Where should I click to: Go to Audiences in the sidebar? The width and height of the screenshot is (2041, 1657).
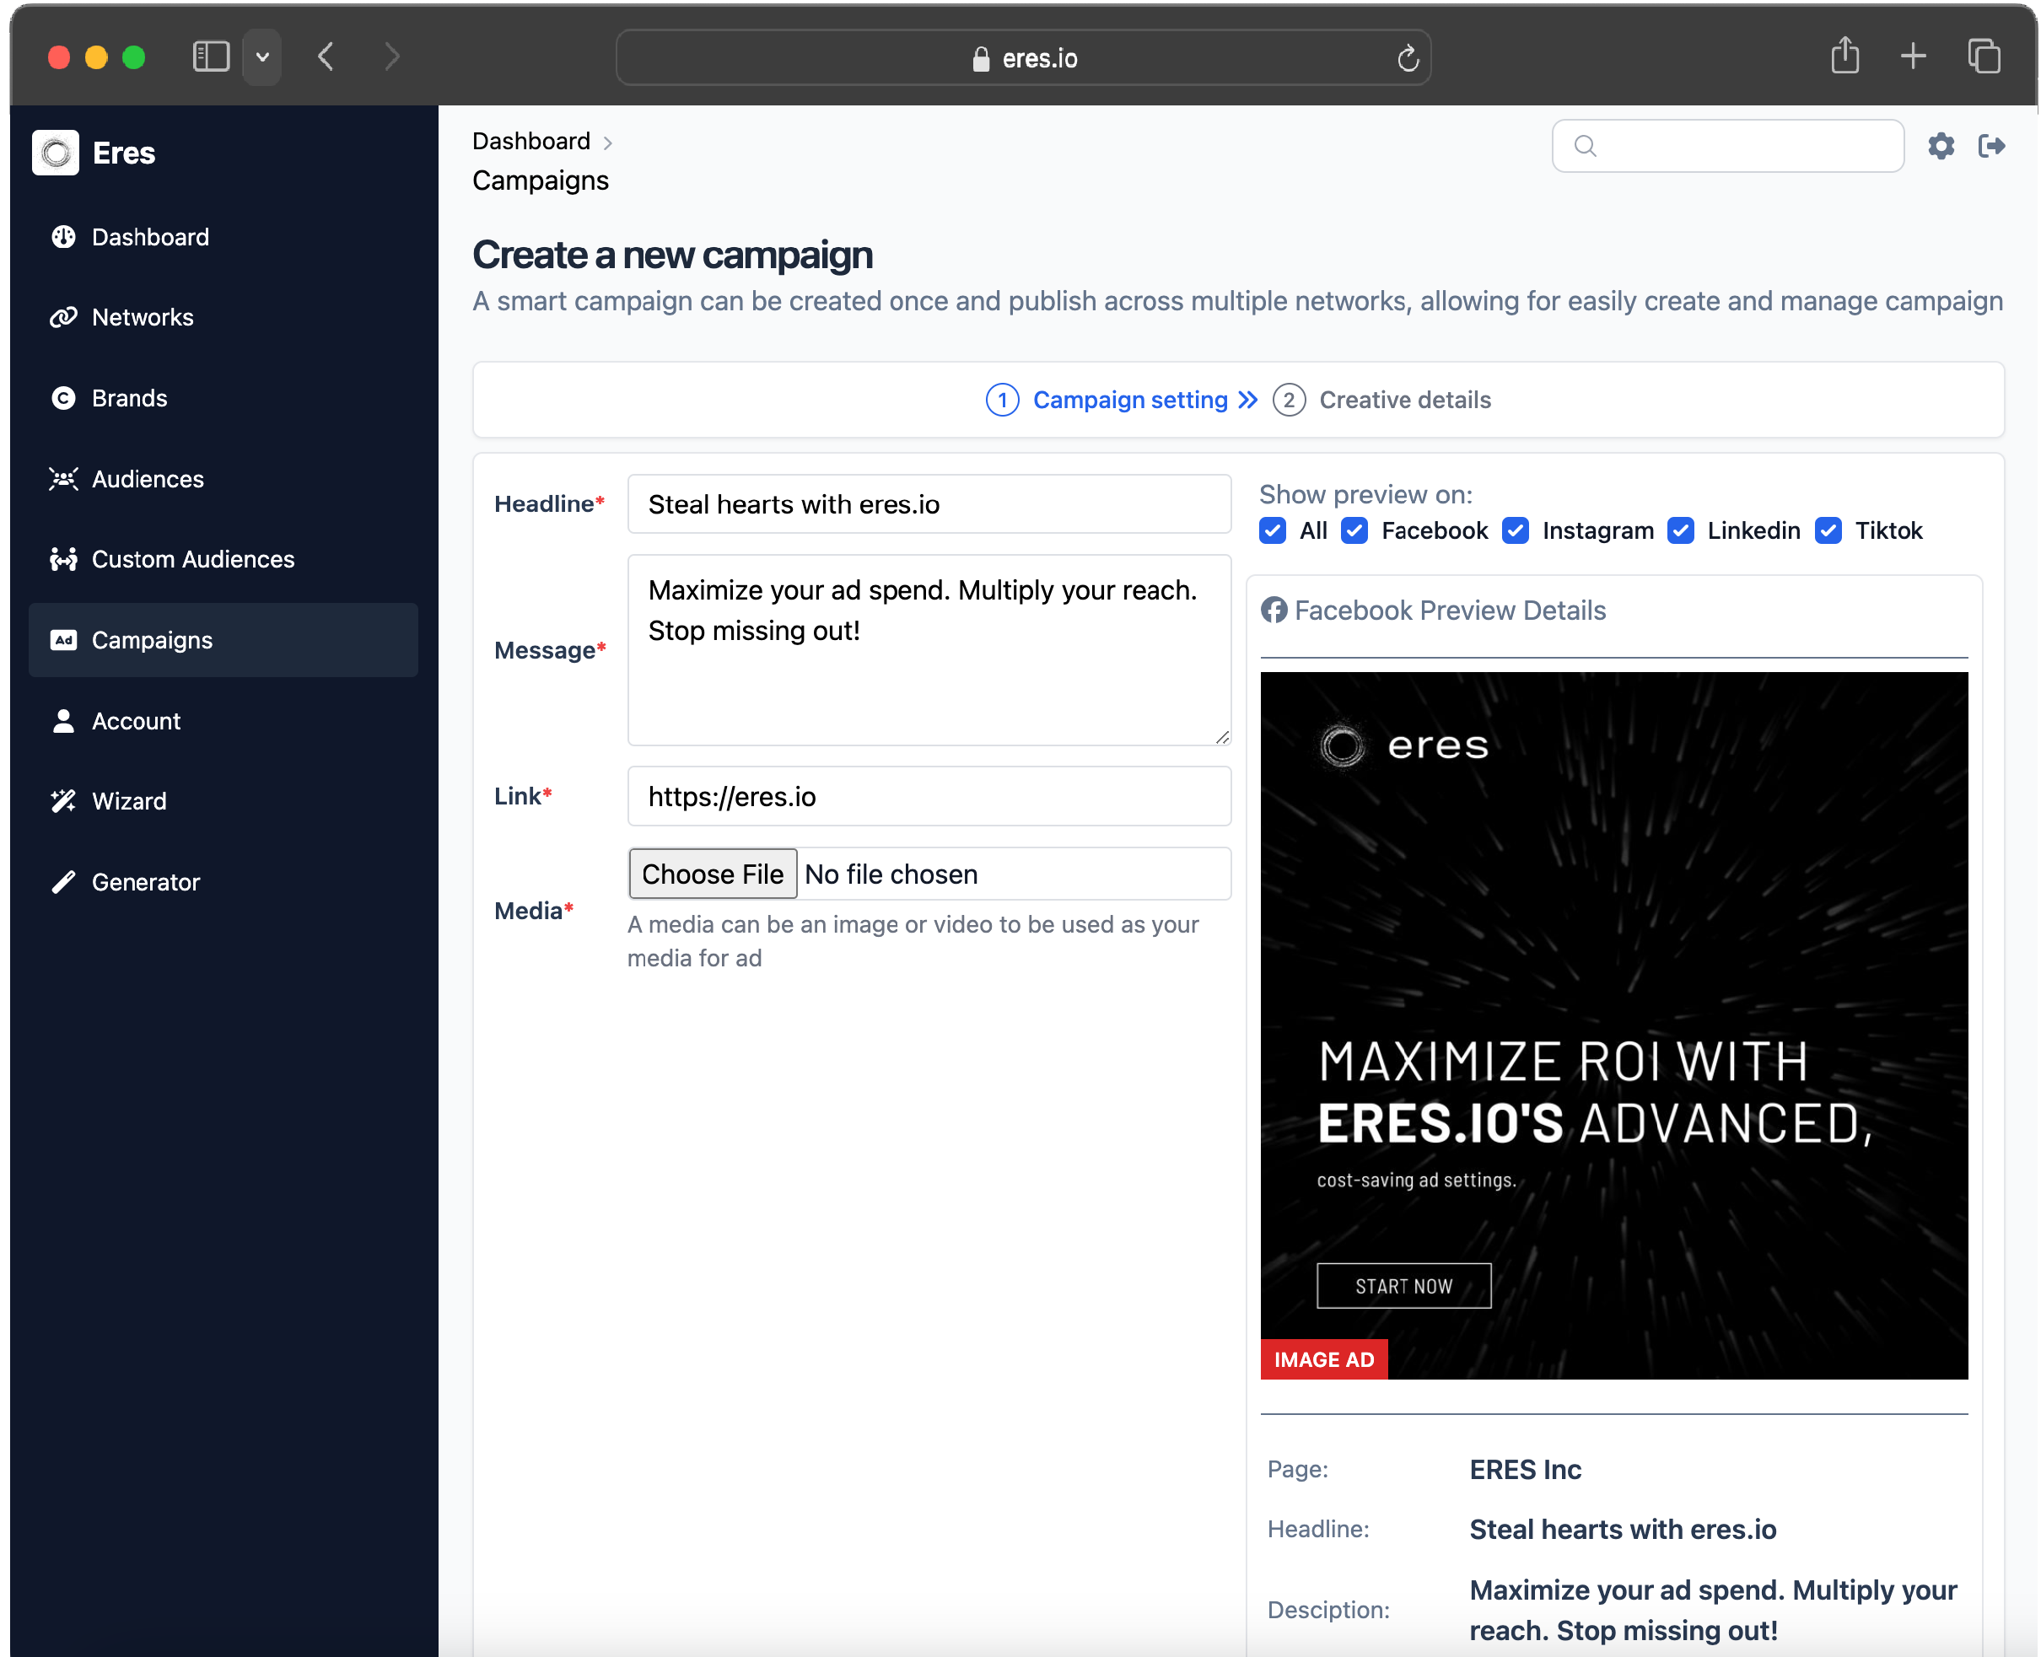point(147,479)
